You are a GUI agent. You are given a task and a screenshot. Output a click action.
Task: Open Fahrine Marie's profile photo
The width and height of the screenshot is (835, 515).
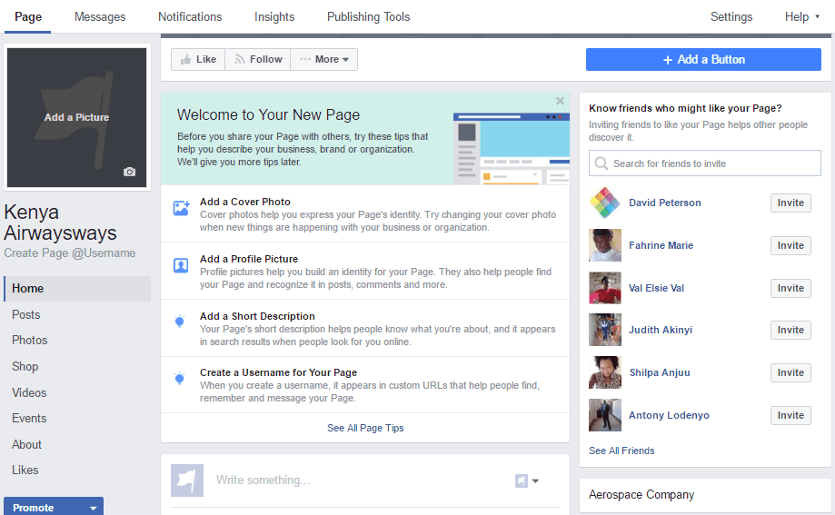605,245
